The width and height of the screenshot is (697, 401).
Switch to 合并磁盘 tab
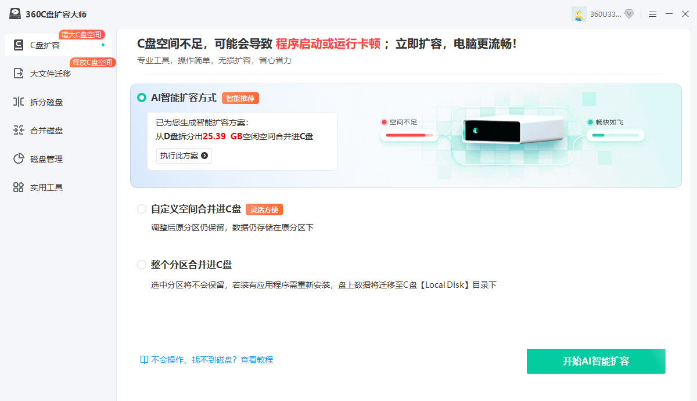pos(58,131)
